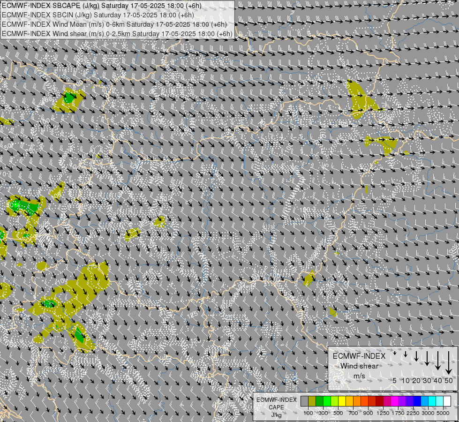
Task: Select the ECMWF-INDEX SBCIN title line
Action: (x=98, y=15)
